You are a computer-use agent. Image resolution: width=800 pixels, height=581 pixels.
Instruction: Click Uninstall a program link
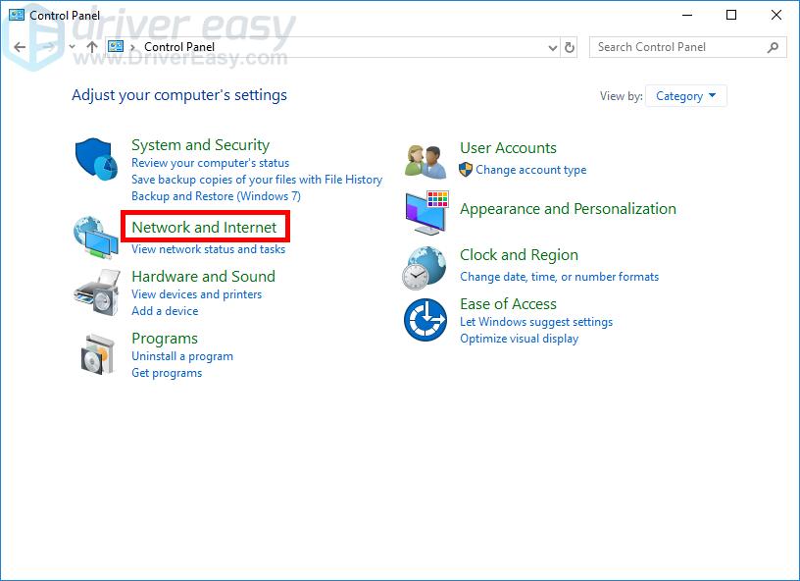click(x=182, y=356)
